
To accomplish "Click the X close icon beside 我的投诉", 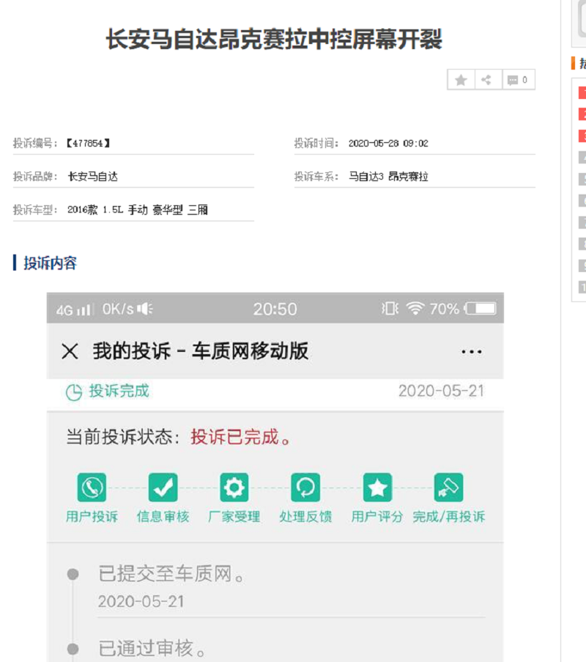I will pos(70,351).
